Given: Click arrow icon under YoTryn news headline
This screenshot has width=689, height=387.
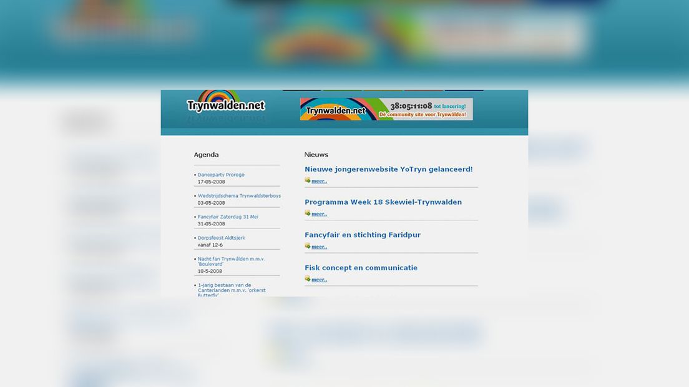Looking at the screenshot, I should click(308, 180).
